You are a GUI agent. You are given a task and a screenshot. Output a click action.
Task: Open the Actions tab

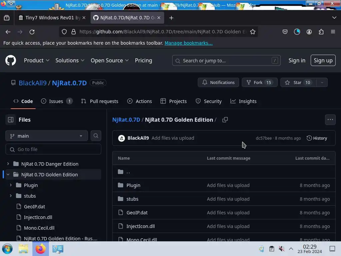(x=140, y=101)
